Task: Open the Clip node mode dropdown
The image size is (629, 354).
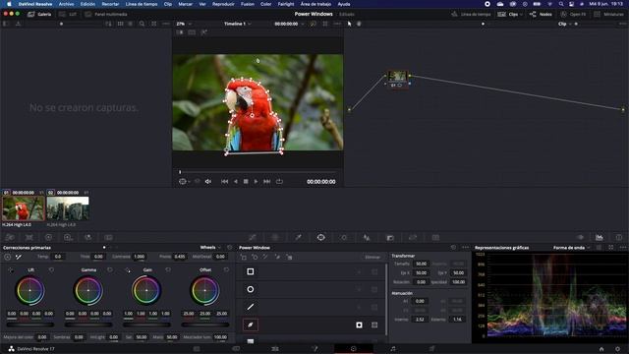Action: pos(566,24)
